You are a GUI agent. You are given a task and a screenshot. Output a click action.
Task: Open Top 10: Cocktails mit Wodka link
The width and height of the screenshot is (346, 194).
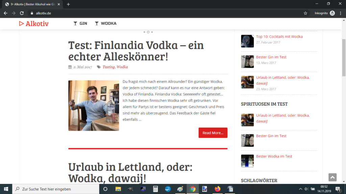point(279,36)
